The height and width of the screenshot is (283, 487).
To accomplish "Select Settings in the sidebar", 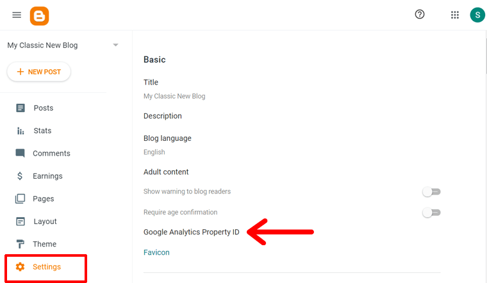I will [x=46, y=267].
